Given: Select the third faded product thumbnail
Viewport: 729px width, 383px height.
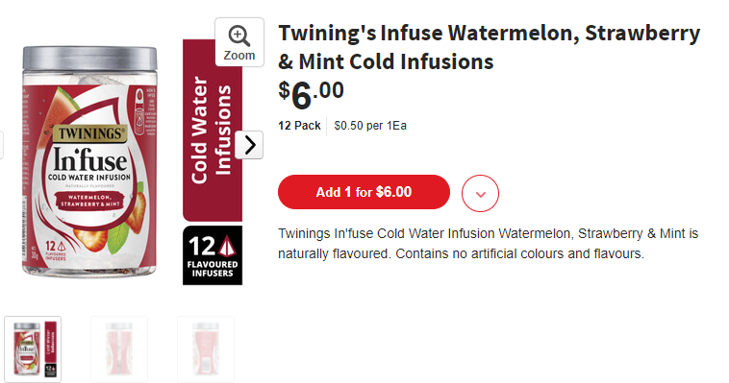Looking at the screenshot, I should 206,349.
